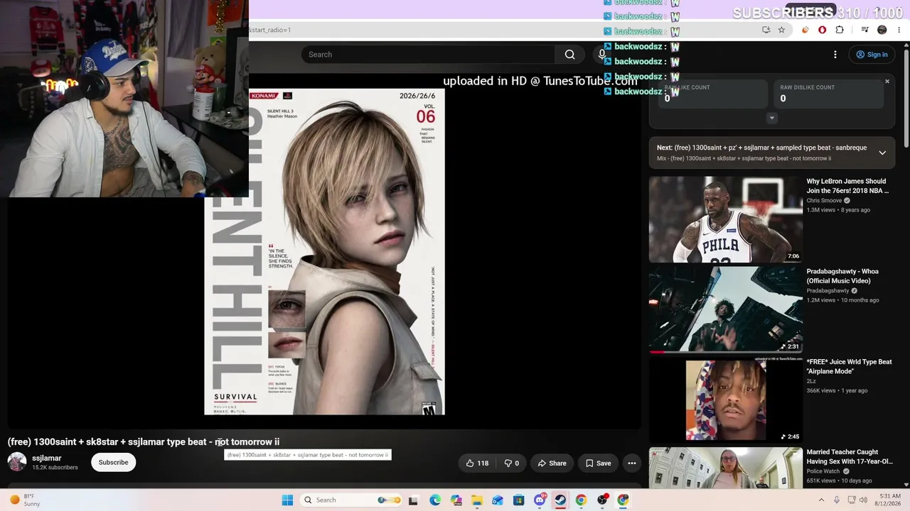
Task: Click the Sign in button
Action: (x=872, y=55)
